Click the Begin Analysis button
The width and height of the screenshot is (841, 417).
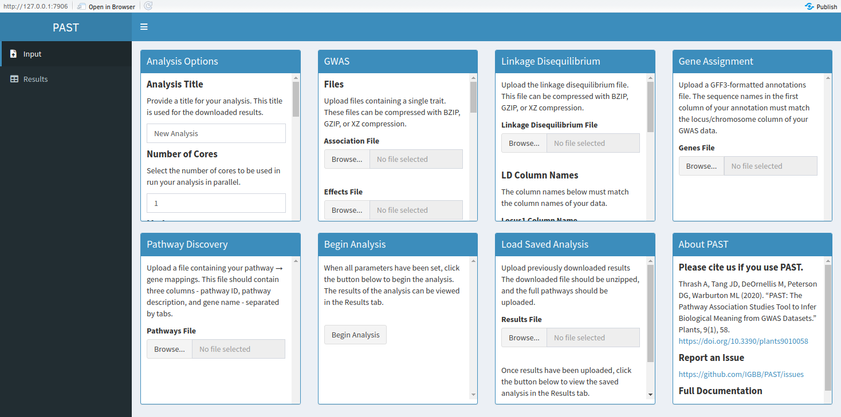[x=356, y=335]
